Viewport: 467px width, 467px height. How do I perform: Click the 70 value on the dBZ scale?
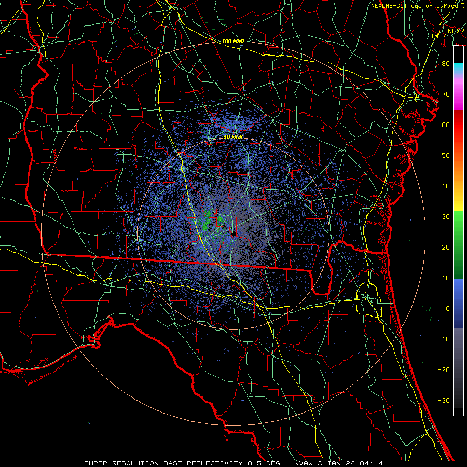click(x=446, y=94)
